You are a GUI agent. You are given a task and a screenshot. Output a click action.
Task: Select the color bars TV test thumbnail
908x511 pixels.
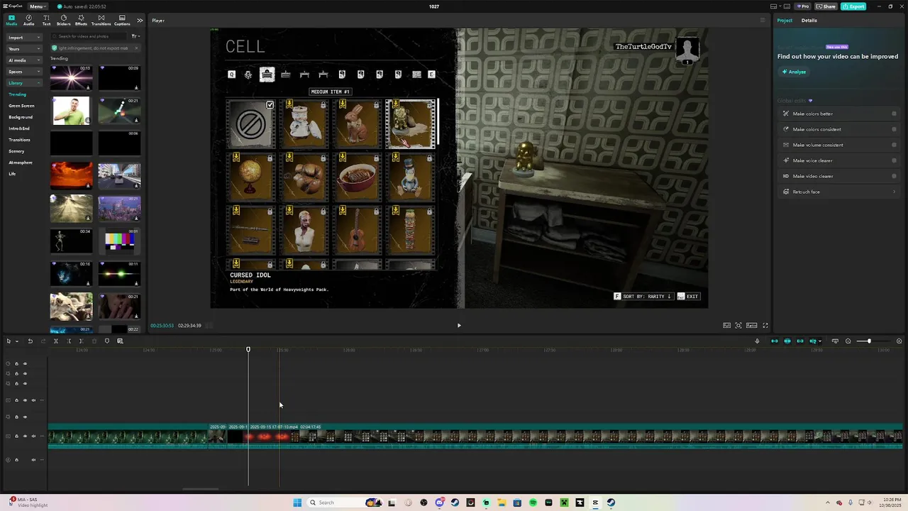119,241
